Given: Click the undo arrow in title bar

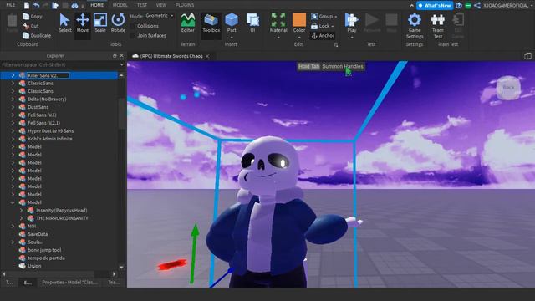Looking at the screenshot, I should point(36,5).
